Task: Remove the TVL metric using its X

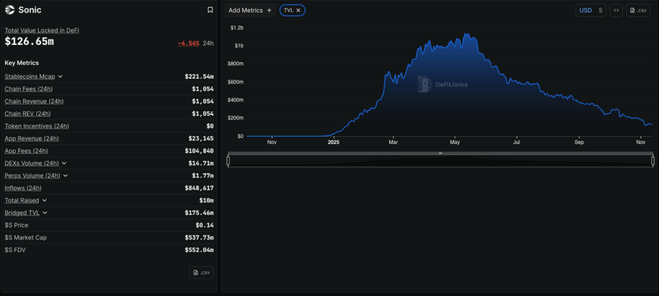Action: point(298,10)
